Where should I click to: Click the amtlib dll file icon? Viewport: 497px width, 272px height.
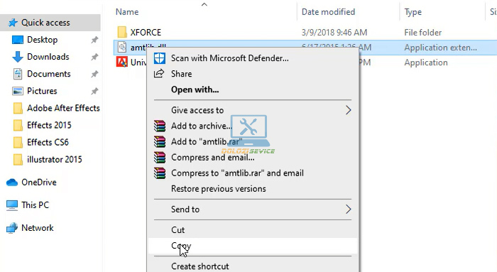click(122, 48)
